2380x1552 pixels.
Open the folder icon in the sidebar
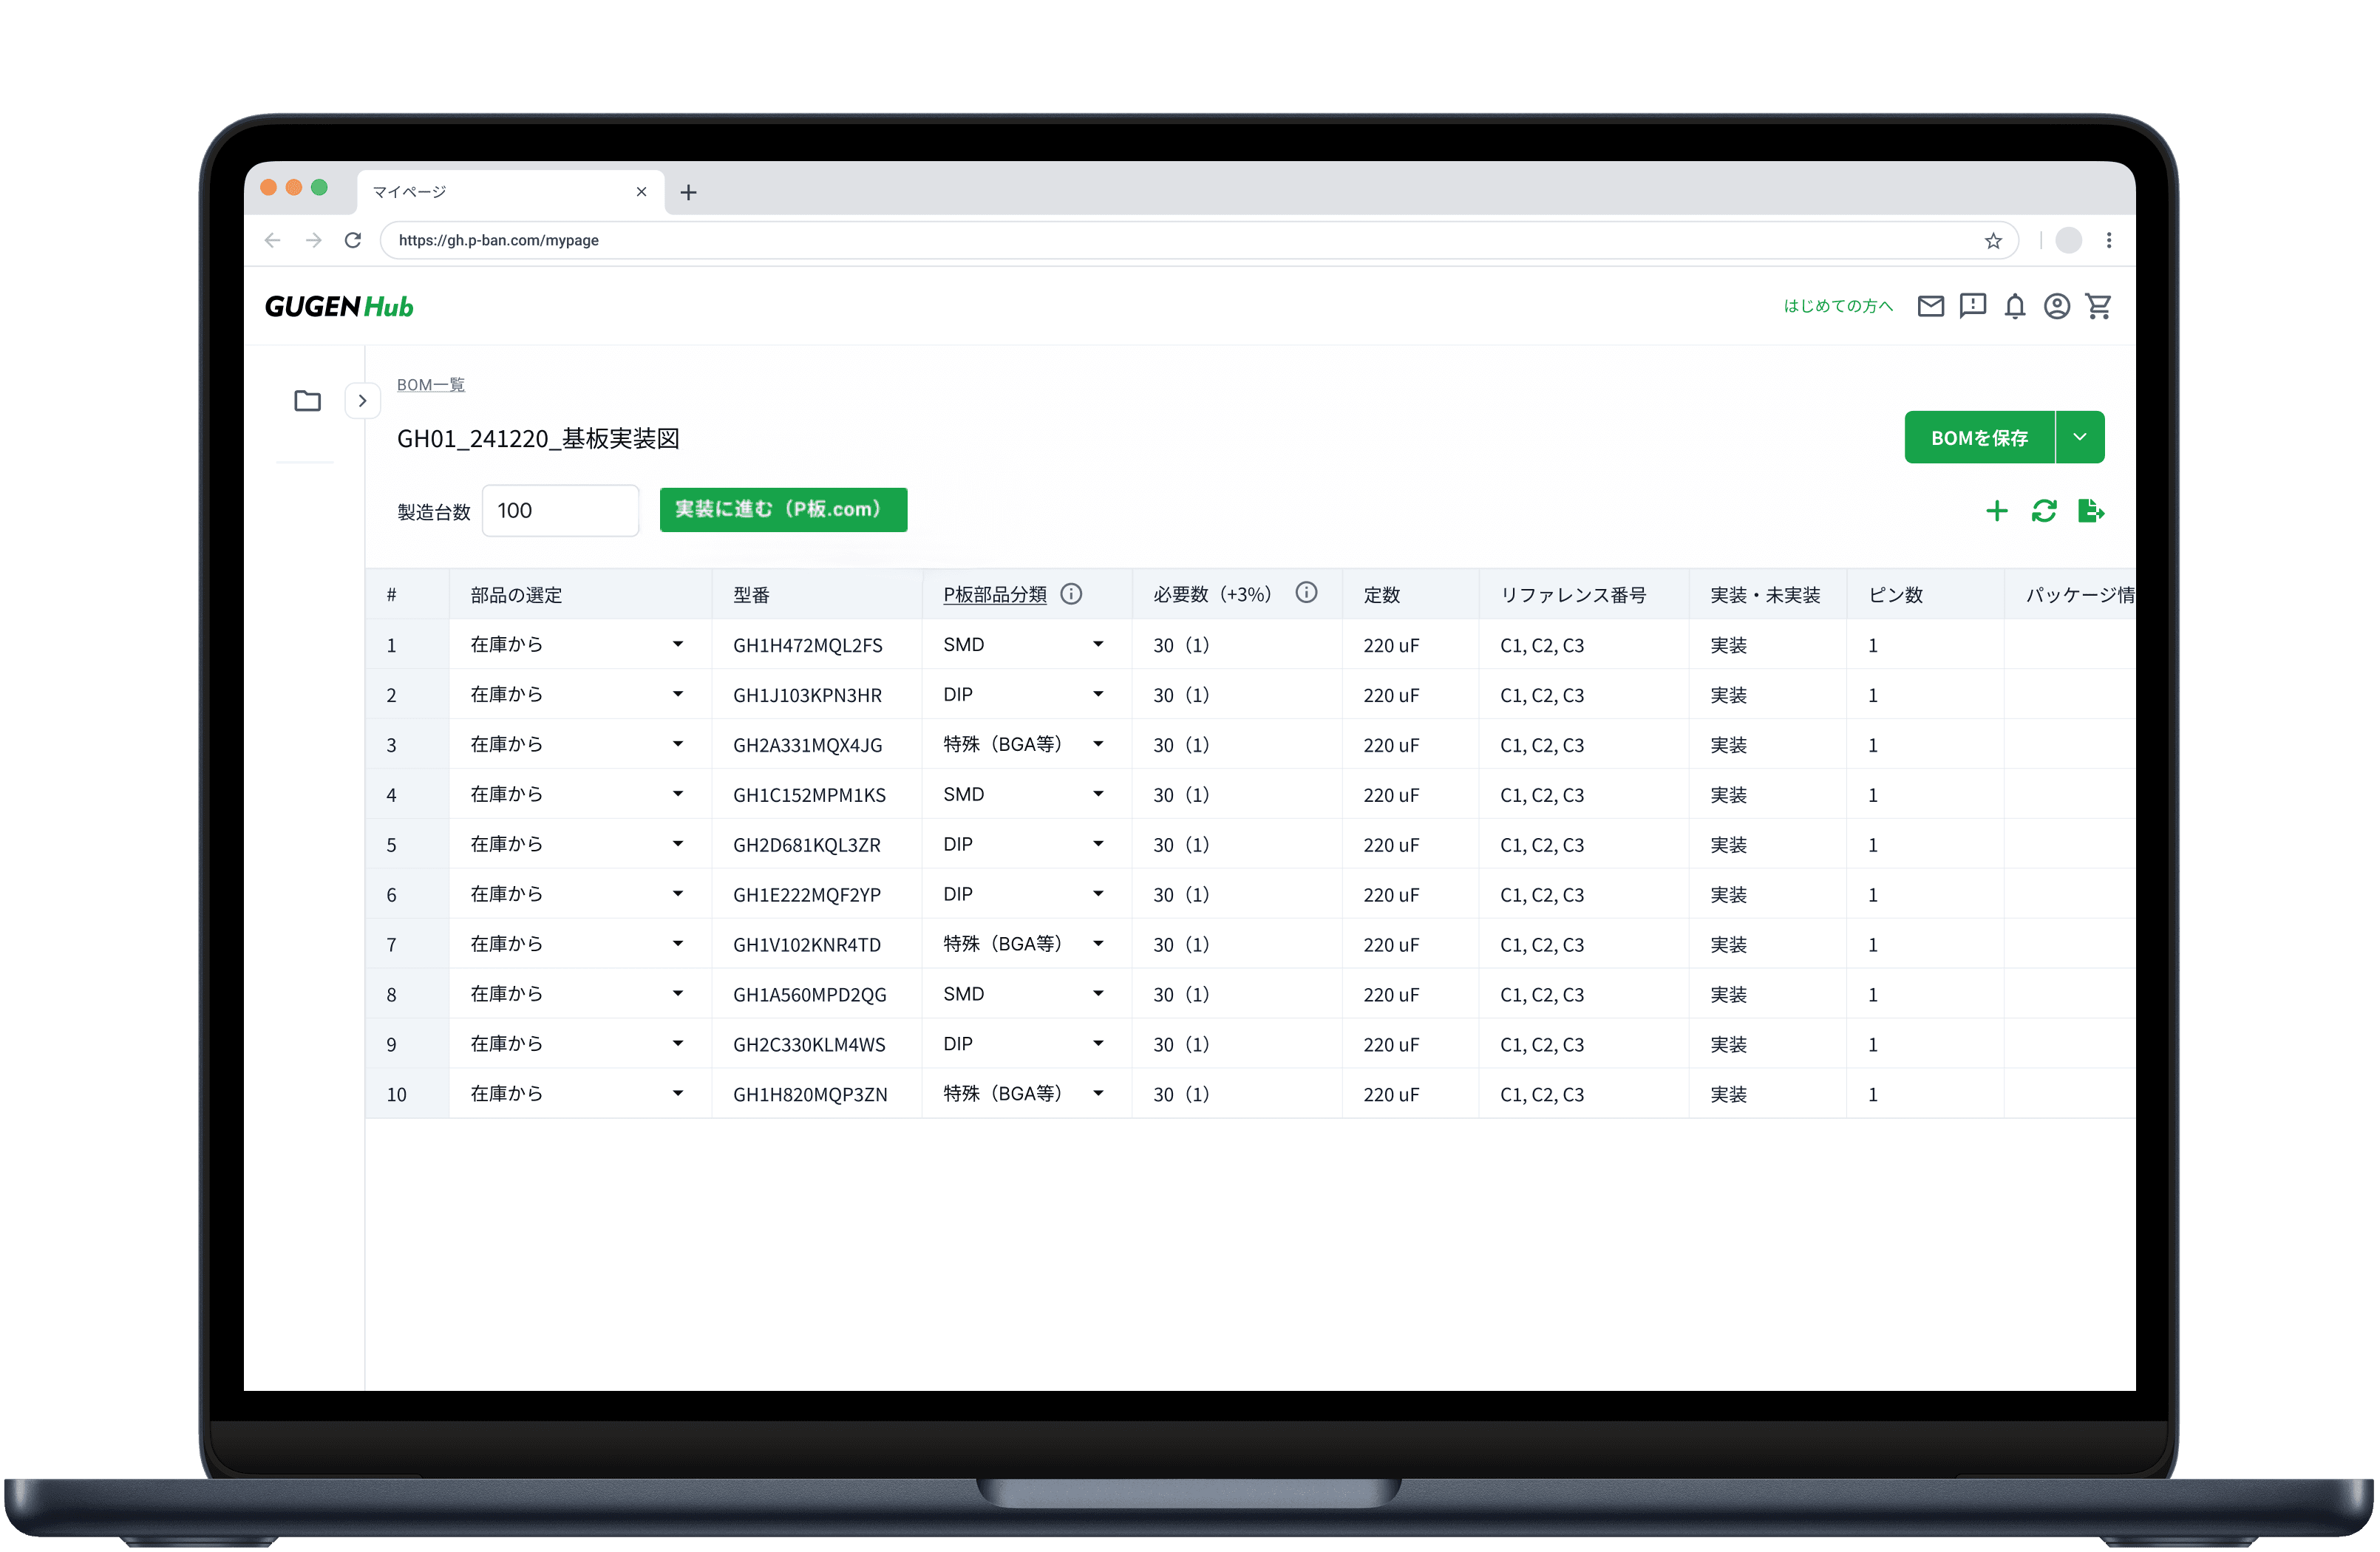[x=307, y=401]
